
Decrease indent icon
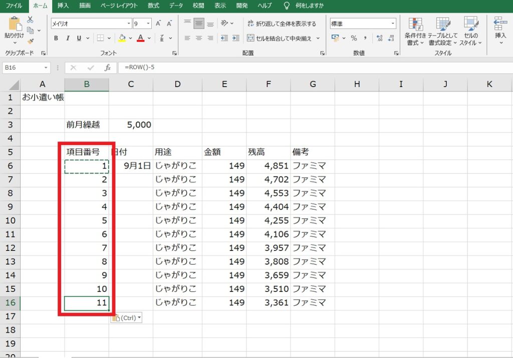click(x=224, y=38)
